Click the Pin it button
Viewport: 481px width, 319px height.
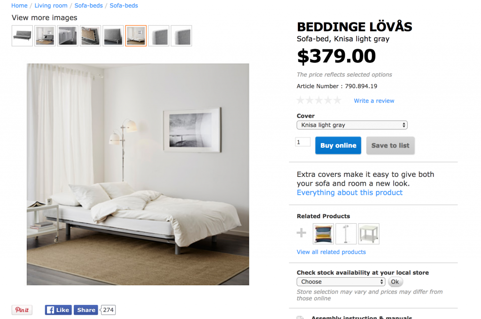point(22,310)
